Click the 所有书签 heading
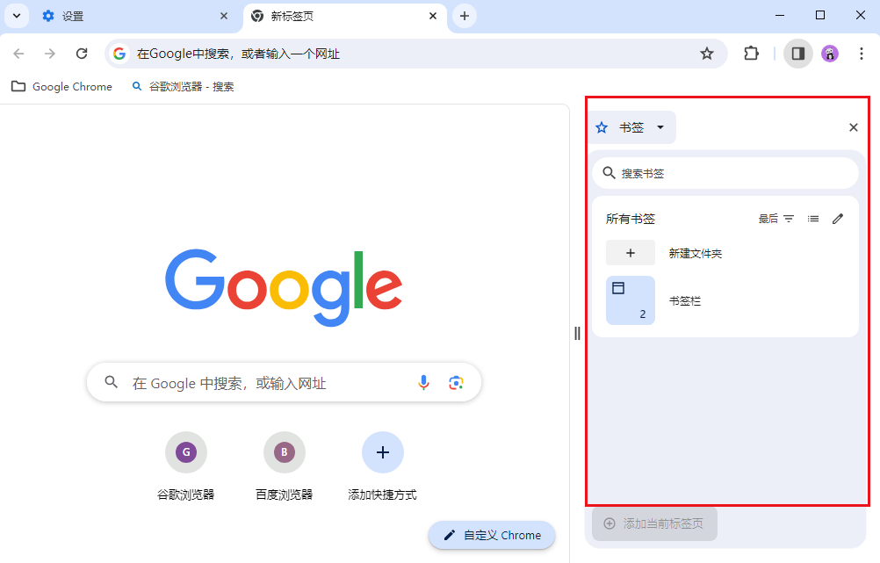The height and width of the screenshot is (563, 880). tap(631, 219)
